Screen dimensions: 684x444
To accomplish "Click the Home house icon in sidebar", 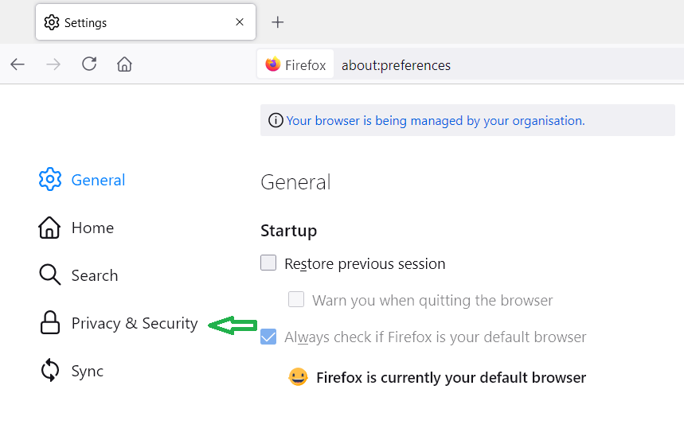I will (49, 228).
